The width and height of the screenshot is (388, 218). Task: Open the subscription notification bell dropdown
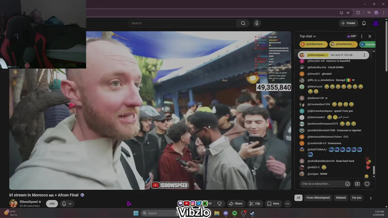67,203
